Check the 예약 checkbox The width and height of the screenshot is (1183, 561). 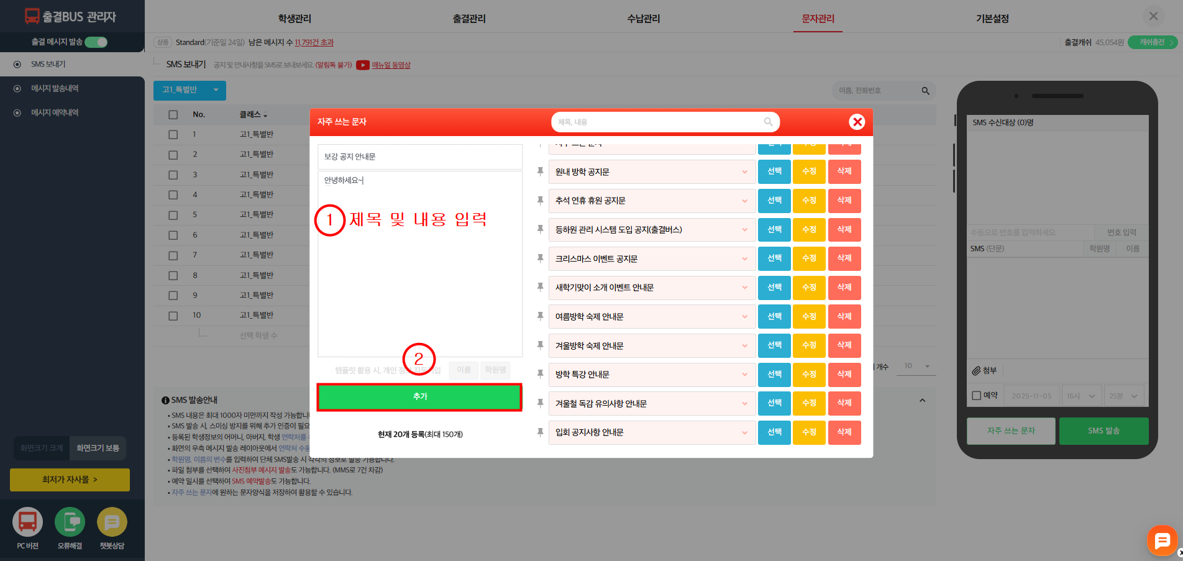point(976,396)
